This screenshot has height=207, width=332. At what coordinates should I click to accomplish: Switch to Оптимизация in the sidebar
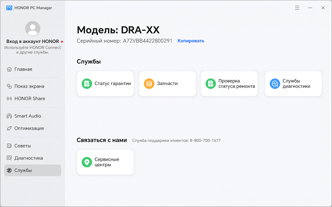pos(29,128)
